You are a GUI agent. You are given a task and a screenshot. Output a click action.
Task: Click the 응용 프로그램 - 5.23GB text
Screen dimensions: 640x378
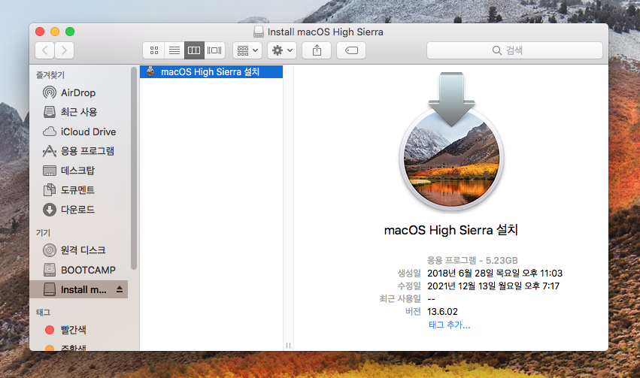(x=472, y=260)
